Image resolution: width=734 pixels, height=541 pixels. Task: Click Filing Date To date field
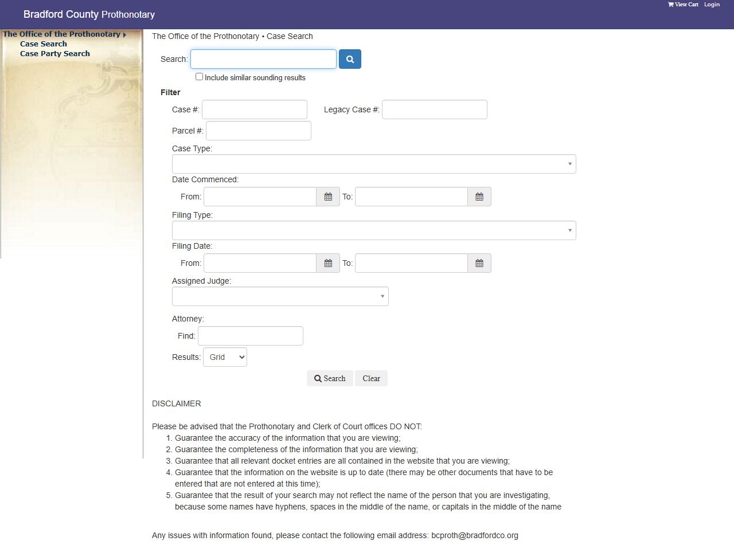[411, 263]
